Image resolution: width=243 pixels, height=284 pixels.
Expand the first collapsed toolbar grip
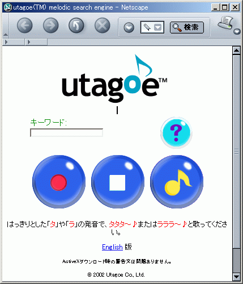[x=14, y=42]
